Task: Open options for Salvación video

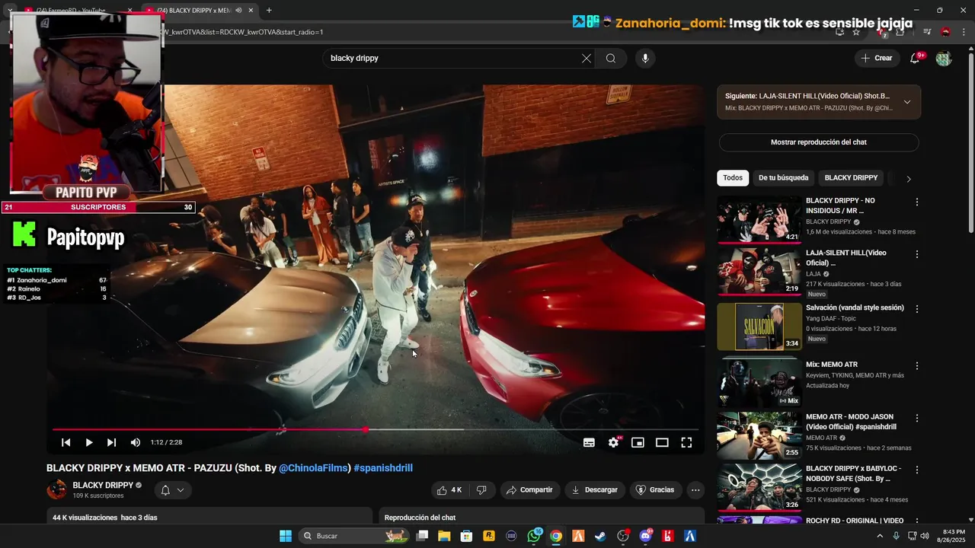Action: tap(917, 309)
